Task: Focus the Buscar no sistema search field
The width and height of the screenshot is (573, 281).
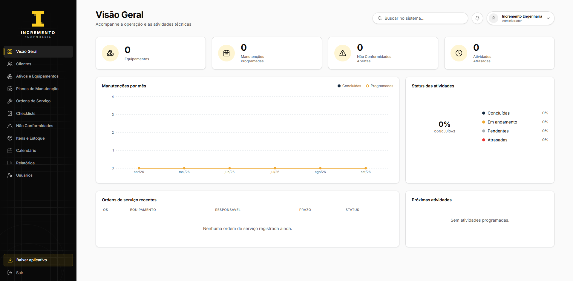Action: click(420, 18)
